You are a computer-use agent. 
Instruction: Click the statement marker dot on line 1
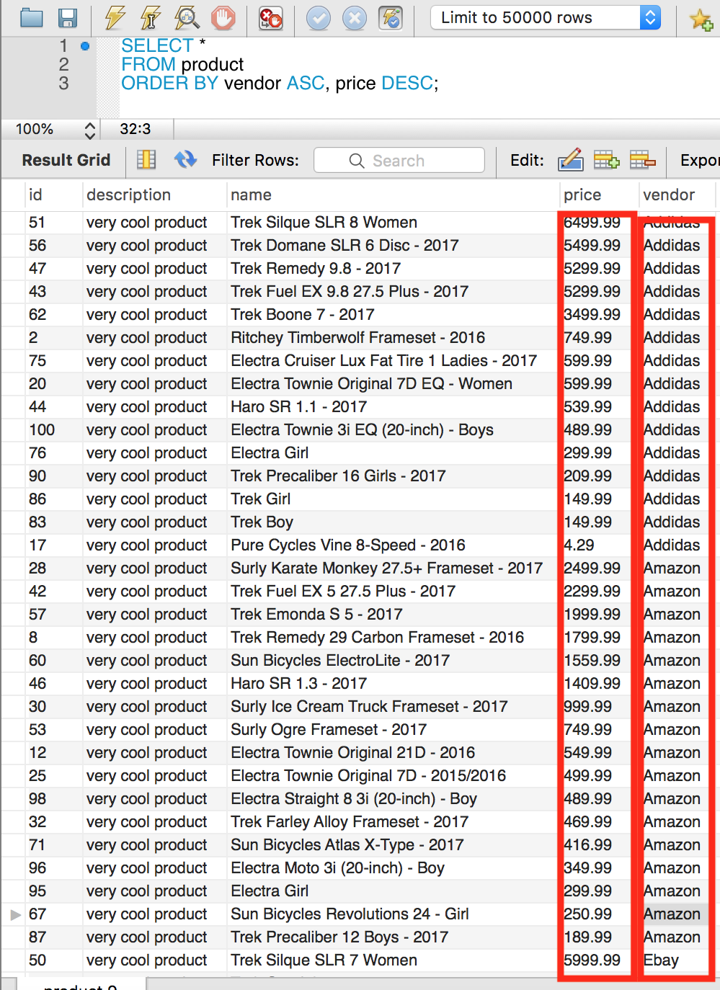[85, 46]
